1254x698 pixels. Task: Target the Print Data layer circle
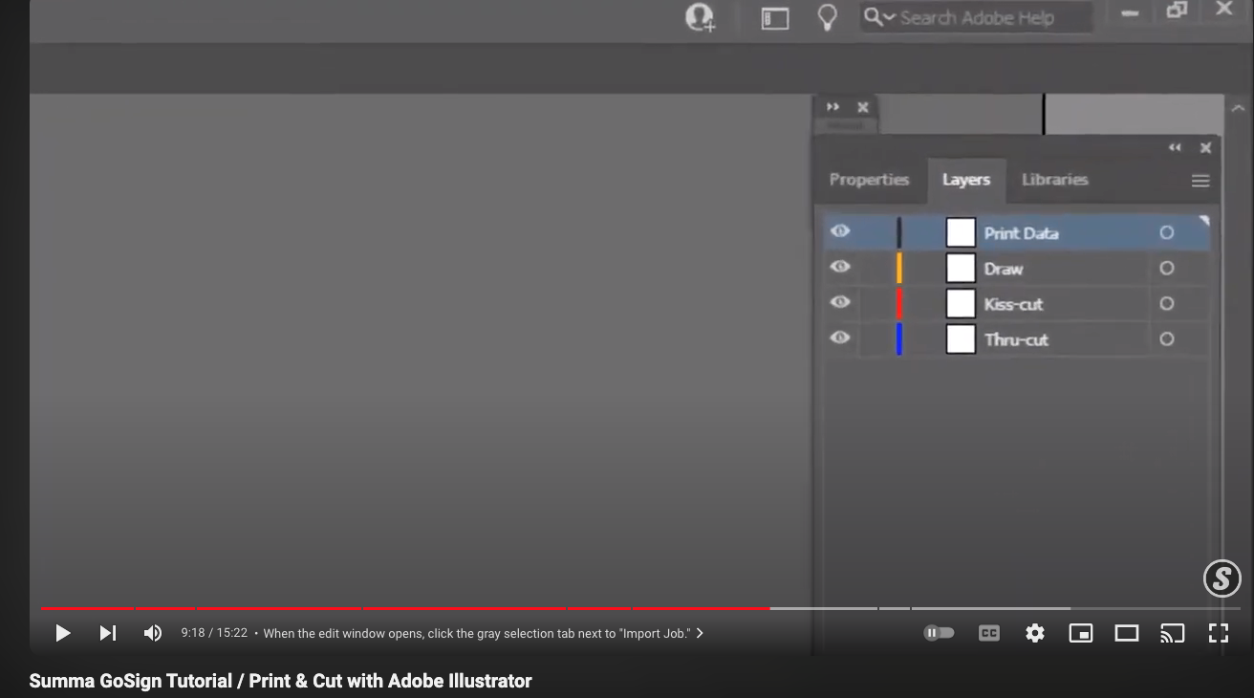[x=1166, y=232]
